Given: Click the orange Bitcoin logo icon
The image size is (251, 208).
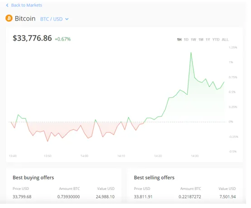Looking at the screenshot, I should 9,18.
